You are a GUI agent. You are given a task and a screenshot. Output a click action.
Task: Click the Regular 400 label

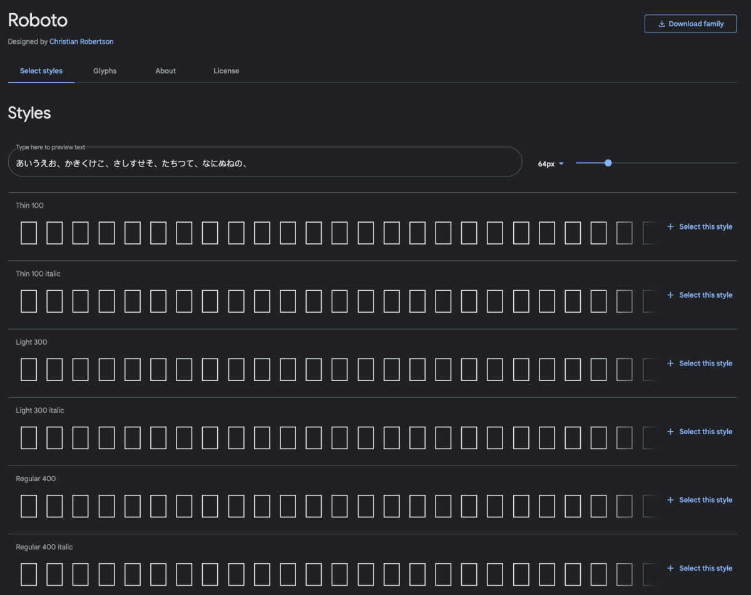(x=36, y=479)
